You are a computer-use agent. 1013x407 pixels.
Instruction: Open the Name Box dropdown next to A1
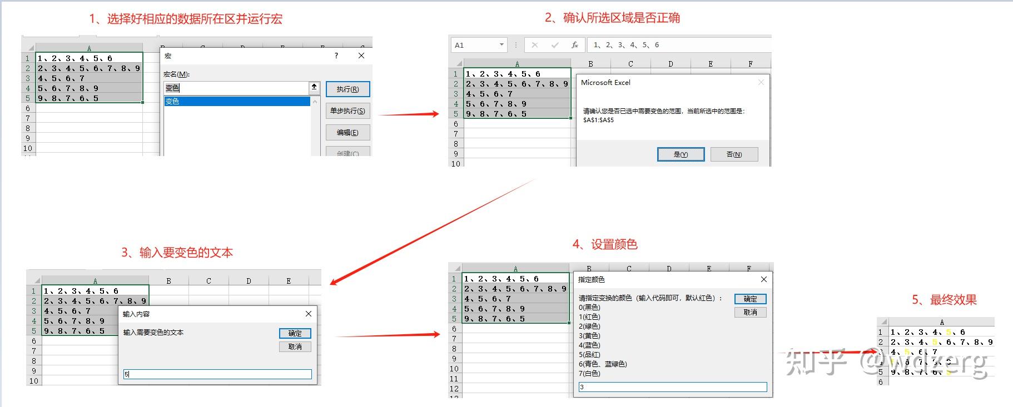click(501, 44)
